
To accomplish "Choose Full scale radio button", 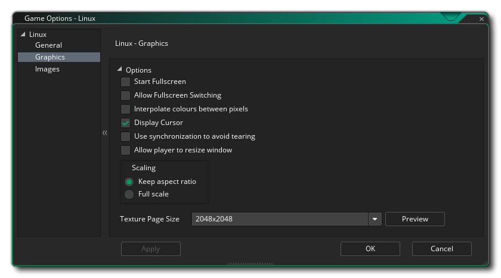I will (x=129, y=194).
